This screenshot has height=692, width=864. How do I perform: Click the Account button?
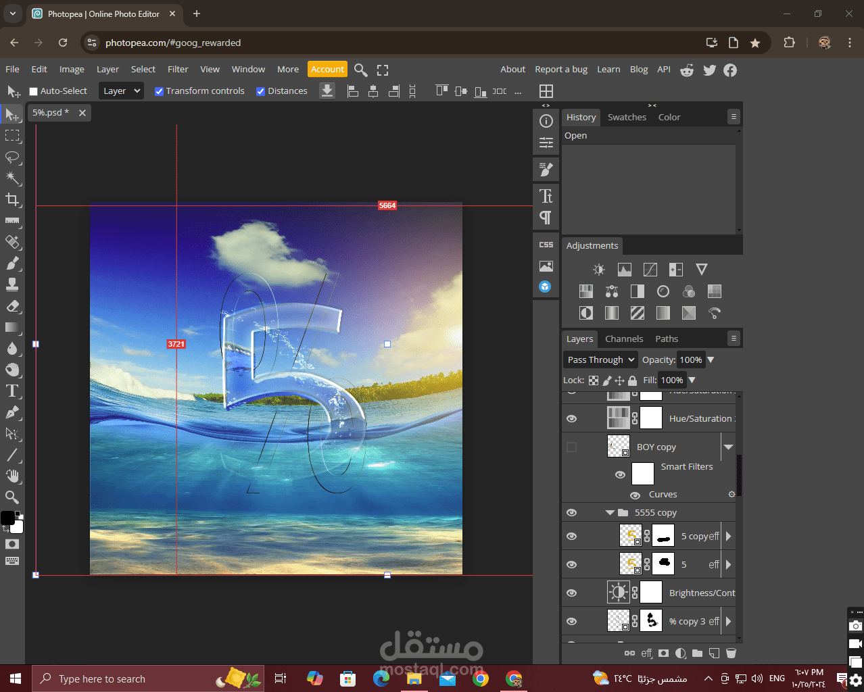point(327,70)
